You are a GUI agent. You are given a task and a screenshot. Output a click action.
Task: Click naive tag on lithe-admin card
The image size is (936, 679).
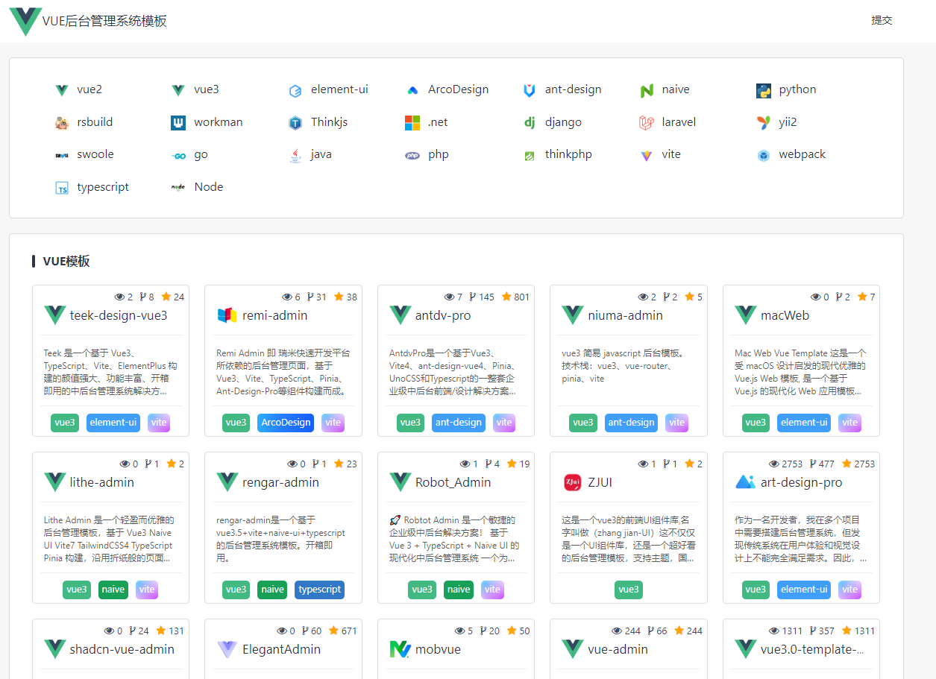[113, 590]
